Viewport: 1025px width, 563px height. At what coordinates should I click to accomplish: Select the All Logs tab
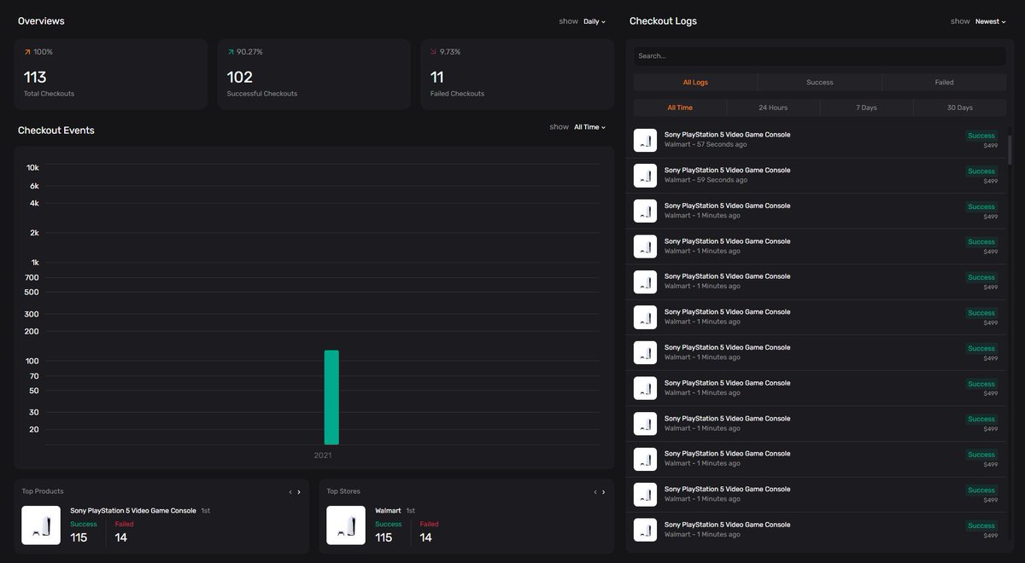[695, 83]
